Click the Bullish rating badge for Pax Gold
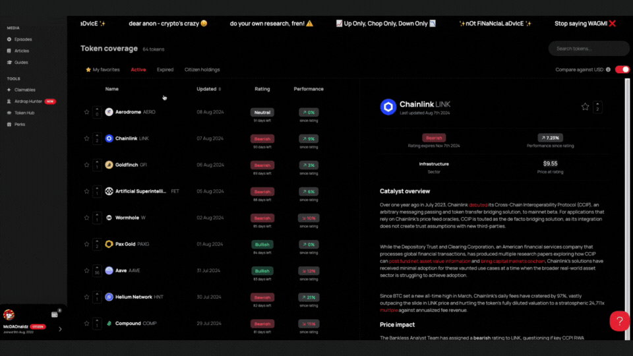 click(262, 245)
